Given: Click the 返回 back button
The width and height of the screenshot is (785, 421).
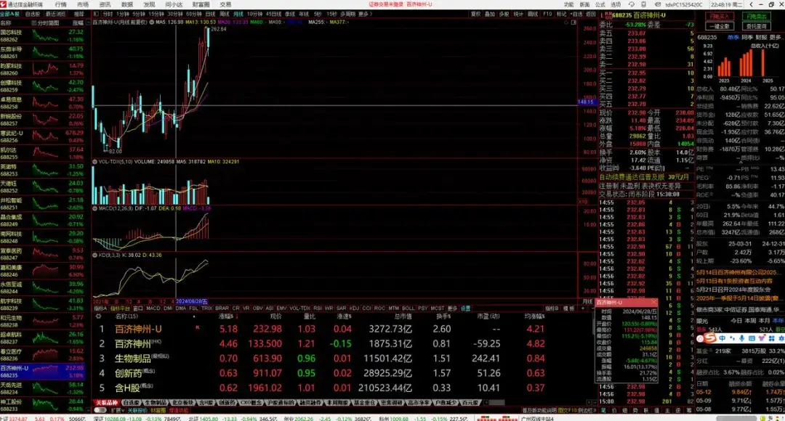Looking at the screenshot, I should 591,14.
